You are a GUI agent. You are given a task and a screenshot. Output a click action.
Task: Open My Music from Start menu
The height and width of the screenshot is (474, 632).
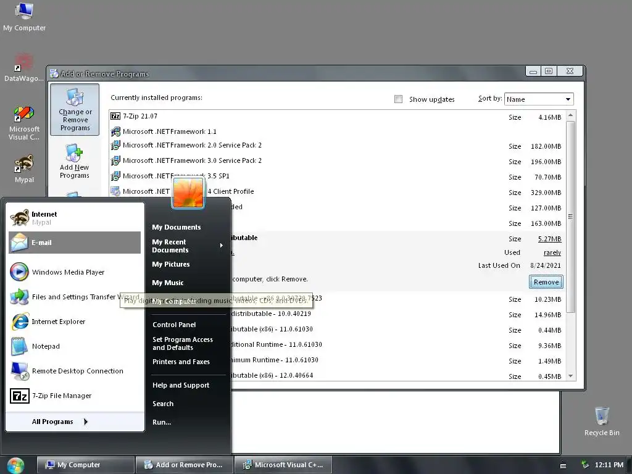168,283
